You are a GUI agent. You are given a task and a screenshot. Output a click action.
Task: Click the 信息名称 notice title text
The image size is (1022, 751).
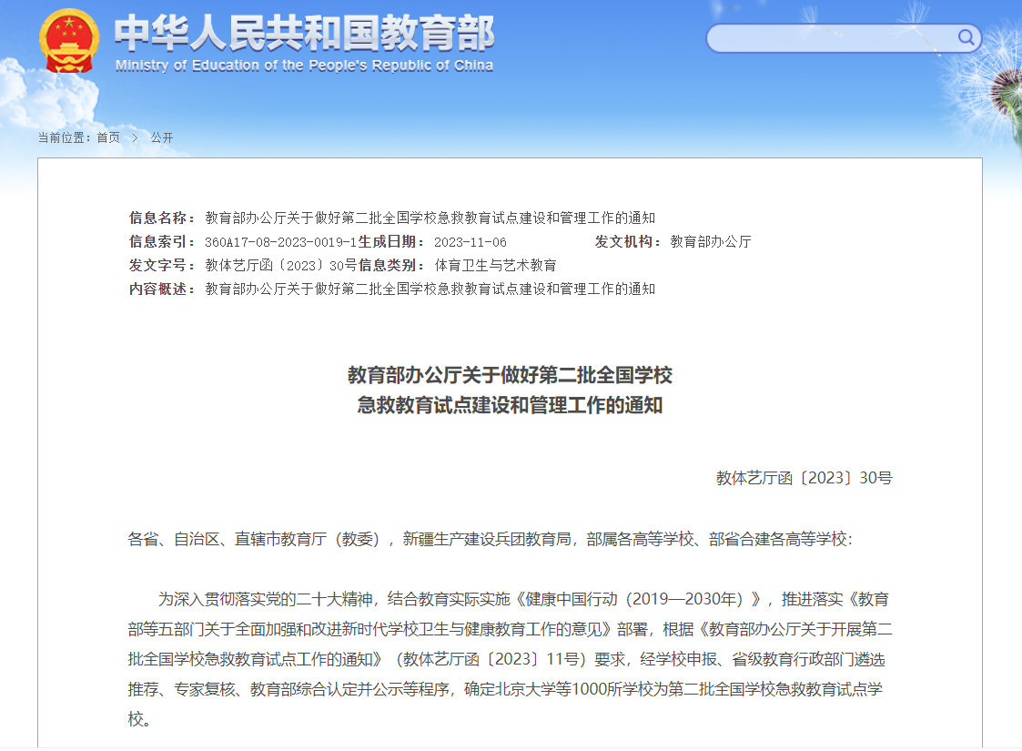(x=430, y=218)
